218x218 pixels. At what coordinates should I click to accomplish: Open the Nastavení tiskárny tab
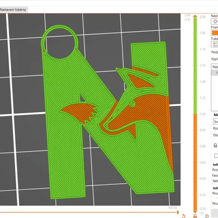[x=14, y=10]
